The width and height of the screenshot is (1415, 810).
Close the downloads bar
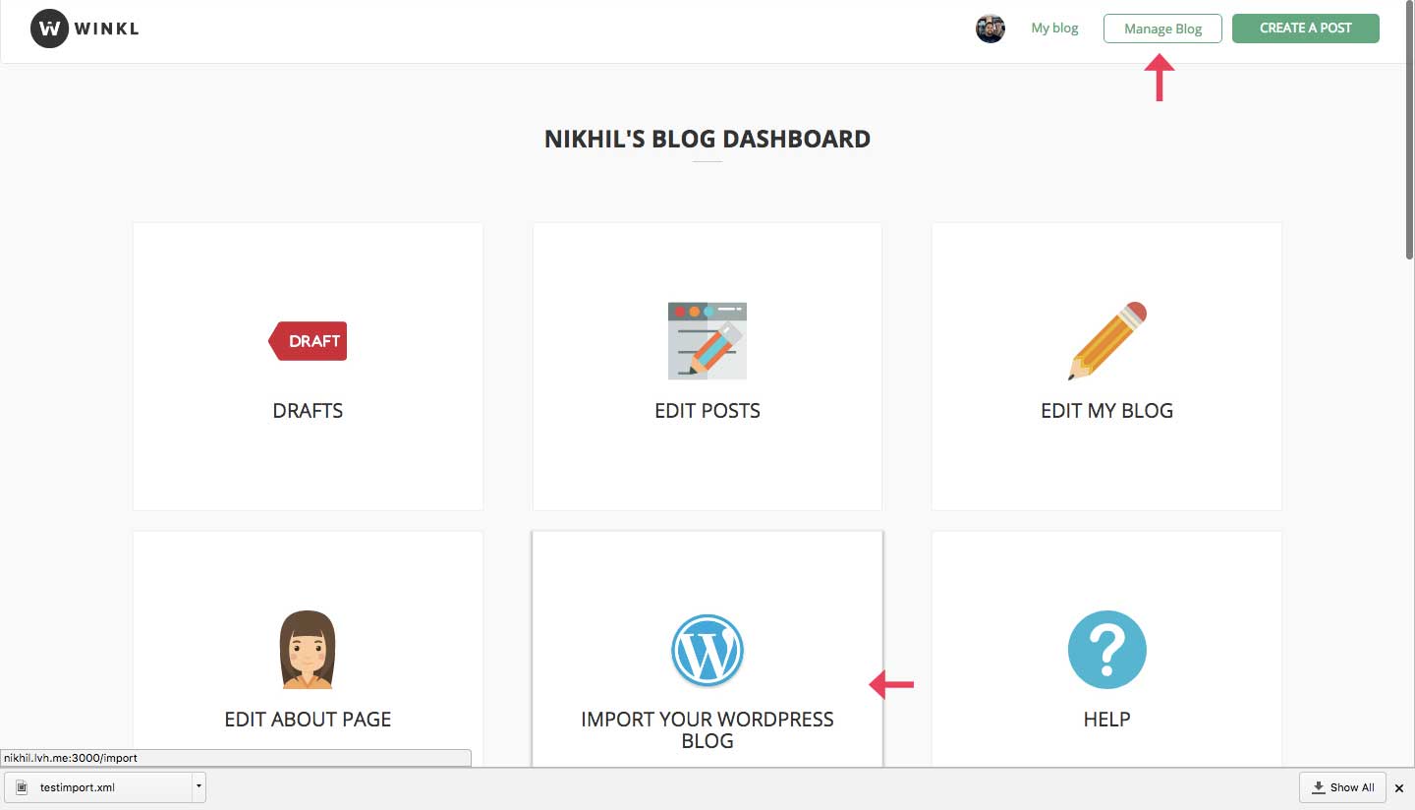coord(1400,788)
